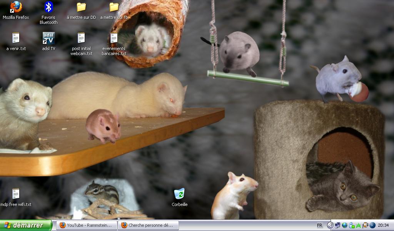Click the power plug tray icon
Screen dimensions: 394x231
(x=366, y=225)
